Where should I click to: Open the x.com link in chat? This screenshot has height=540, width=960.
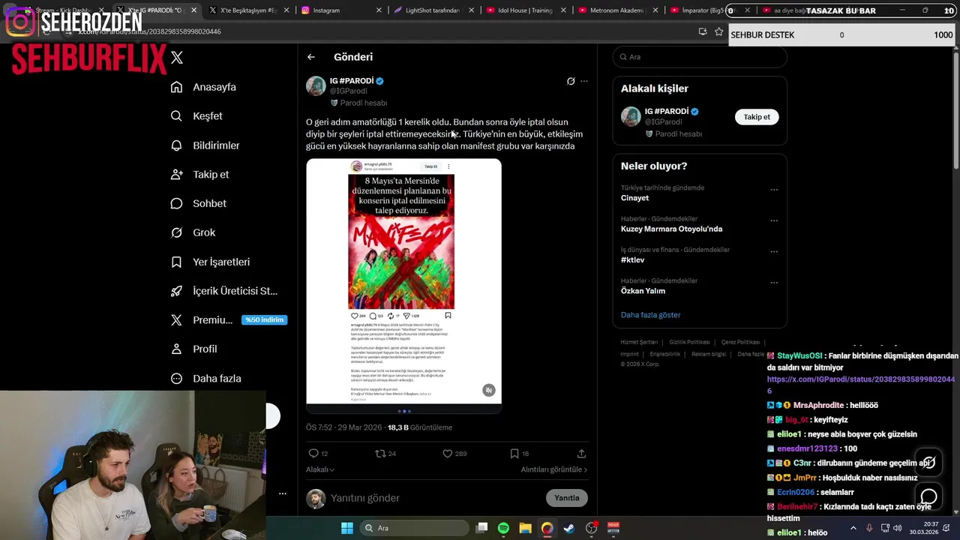click(x=861, y=385)
